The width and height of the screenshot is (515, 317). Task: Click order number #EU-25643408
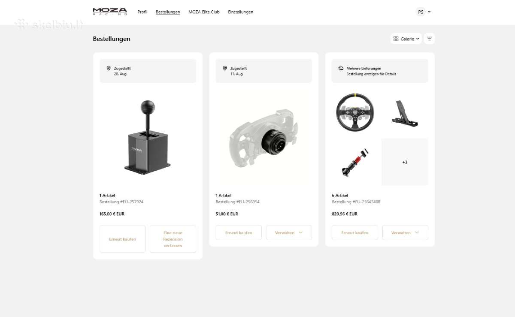(366, 202)
